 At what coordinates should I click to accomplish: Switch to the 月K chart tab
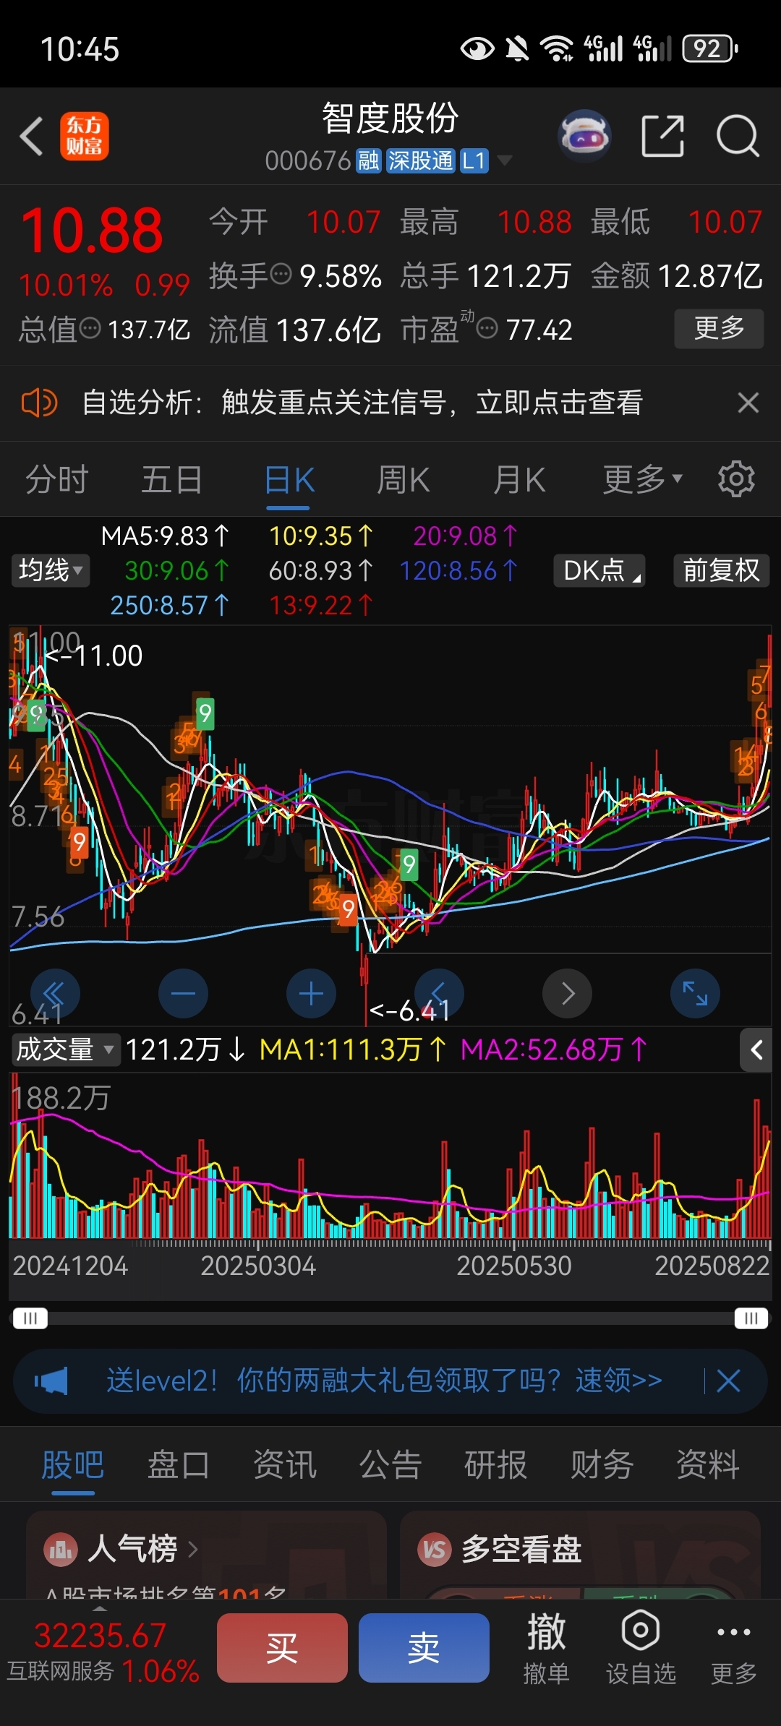[x=518, y=480]
